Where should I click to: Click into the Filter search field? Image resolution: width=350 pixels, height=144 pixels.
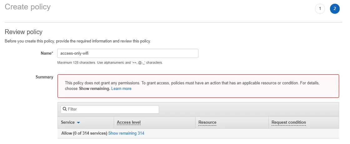pos(112,109)
